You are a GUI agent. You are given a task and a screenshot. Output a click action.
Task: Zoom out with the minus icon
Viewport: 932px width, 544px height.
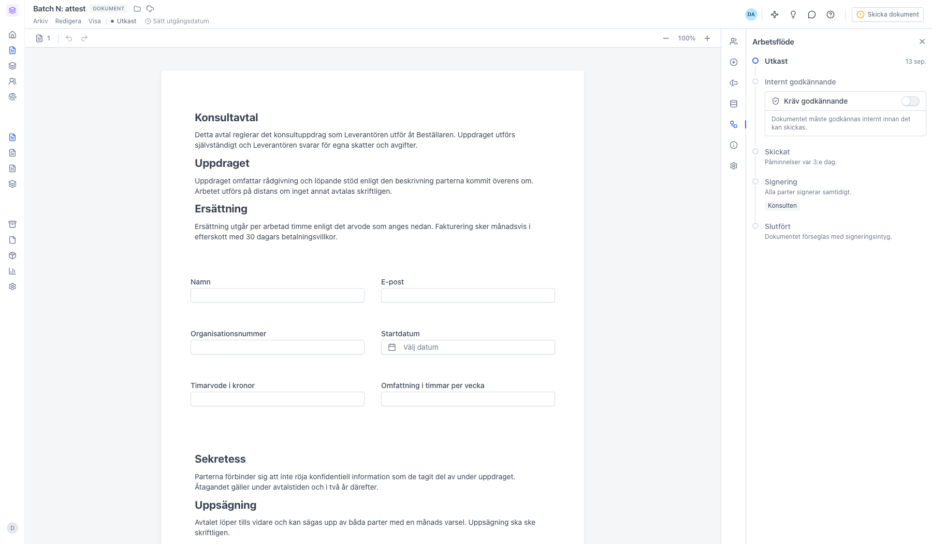(x=666, y=38)
